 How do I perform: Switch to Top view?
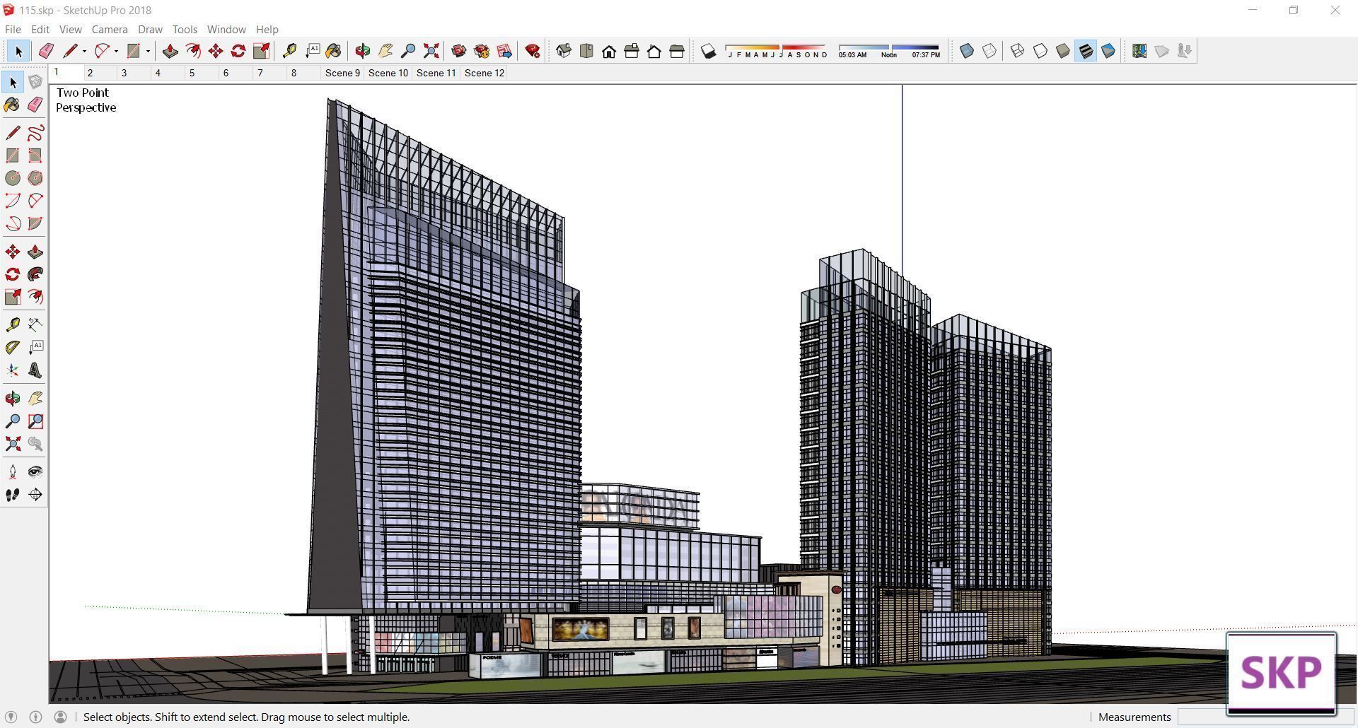click(x=586, y=51)
